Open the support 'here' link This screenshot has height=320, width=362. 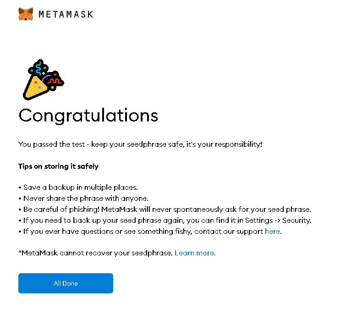[x=272, y=232]
